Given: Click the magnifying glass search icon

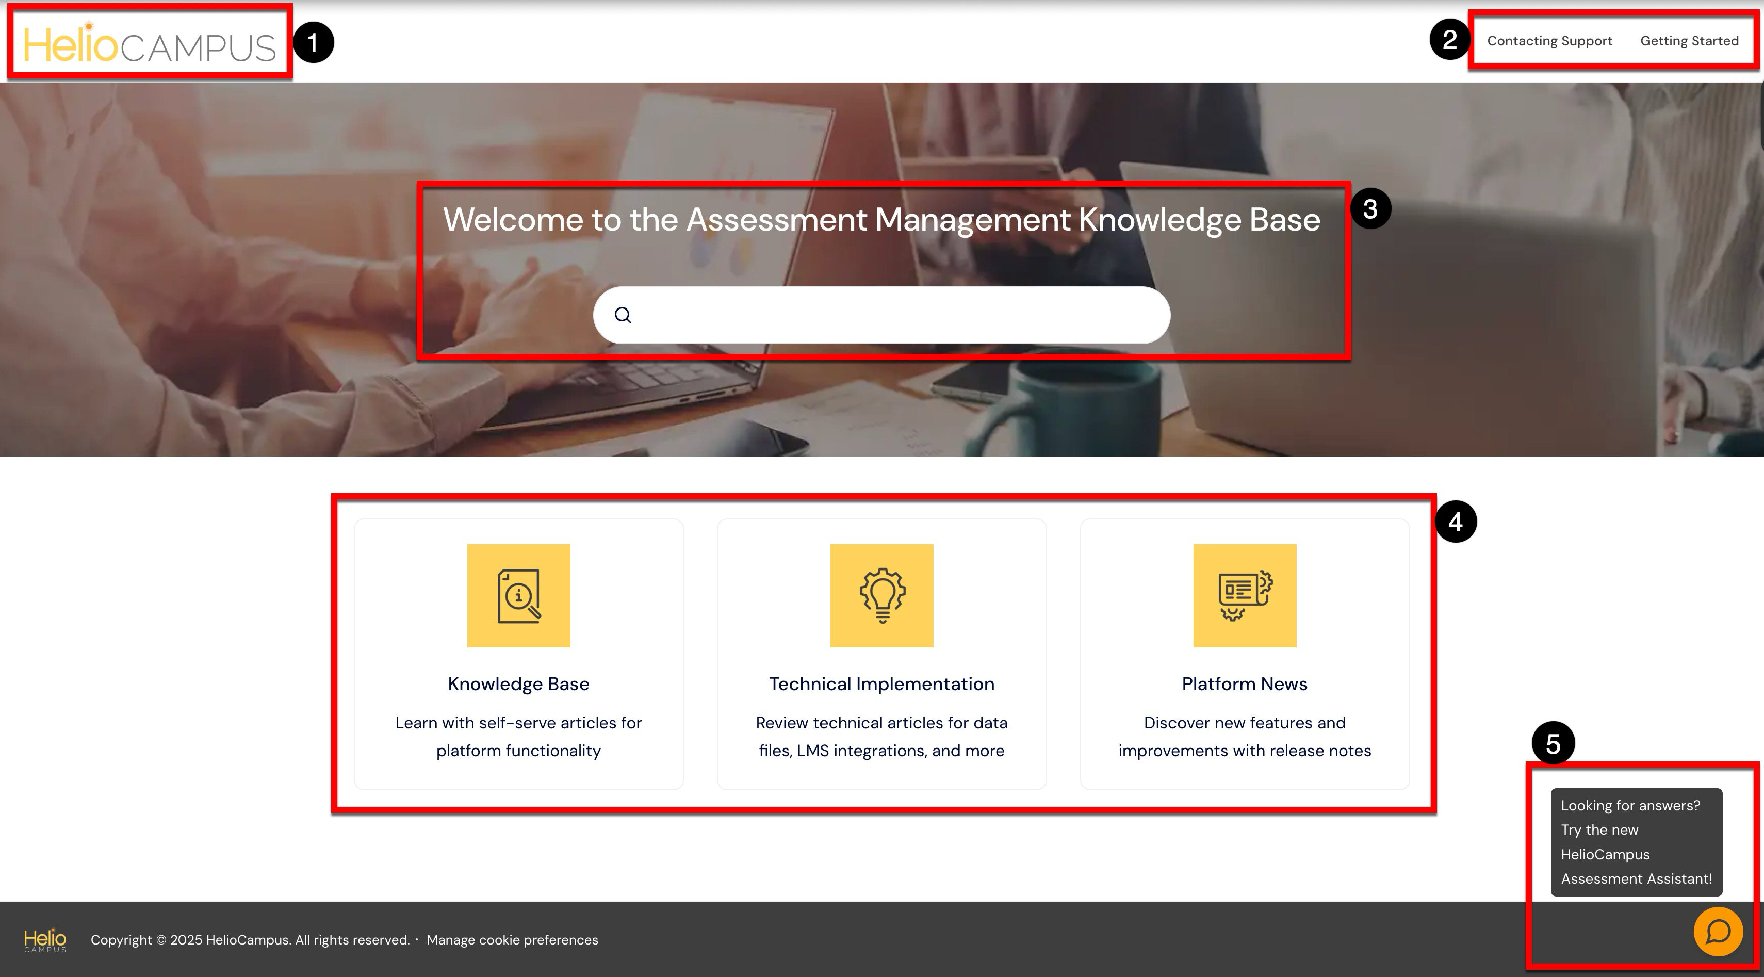Looking at the screenshot, I should tap(623, 315).
